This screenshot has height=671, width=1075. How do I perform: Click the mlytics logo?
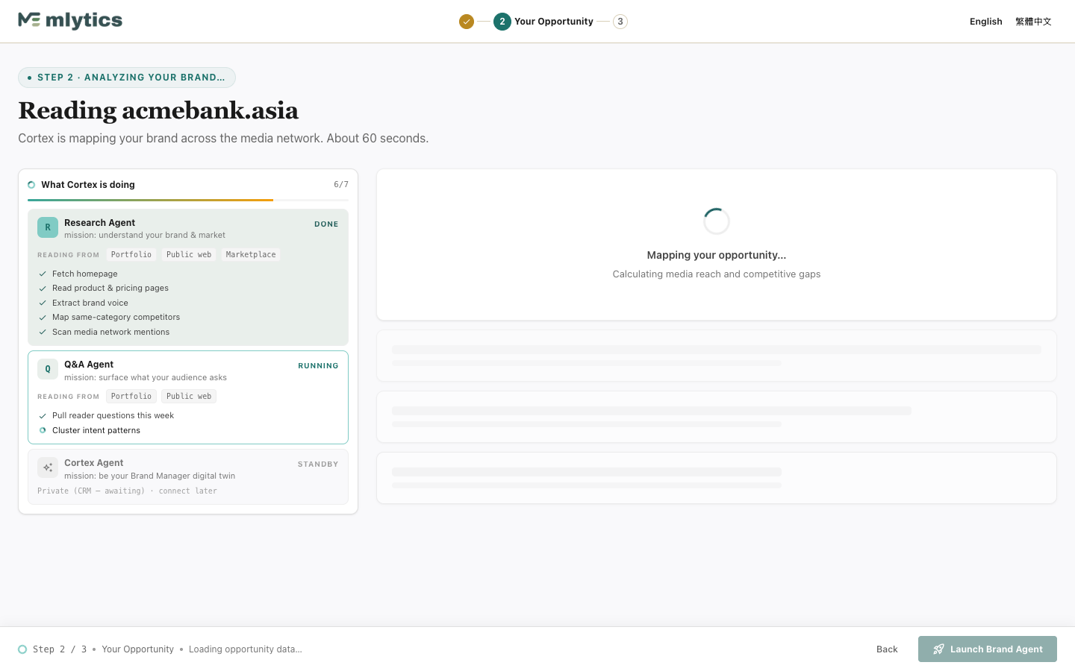coord(70,21)
